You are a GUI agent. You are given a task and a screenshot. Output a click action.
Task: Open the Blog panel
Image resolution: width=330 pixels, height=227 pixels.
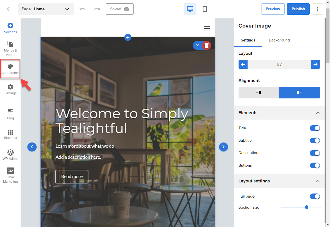pos(10,114)
